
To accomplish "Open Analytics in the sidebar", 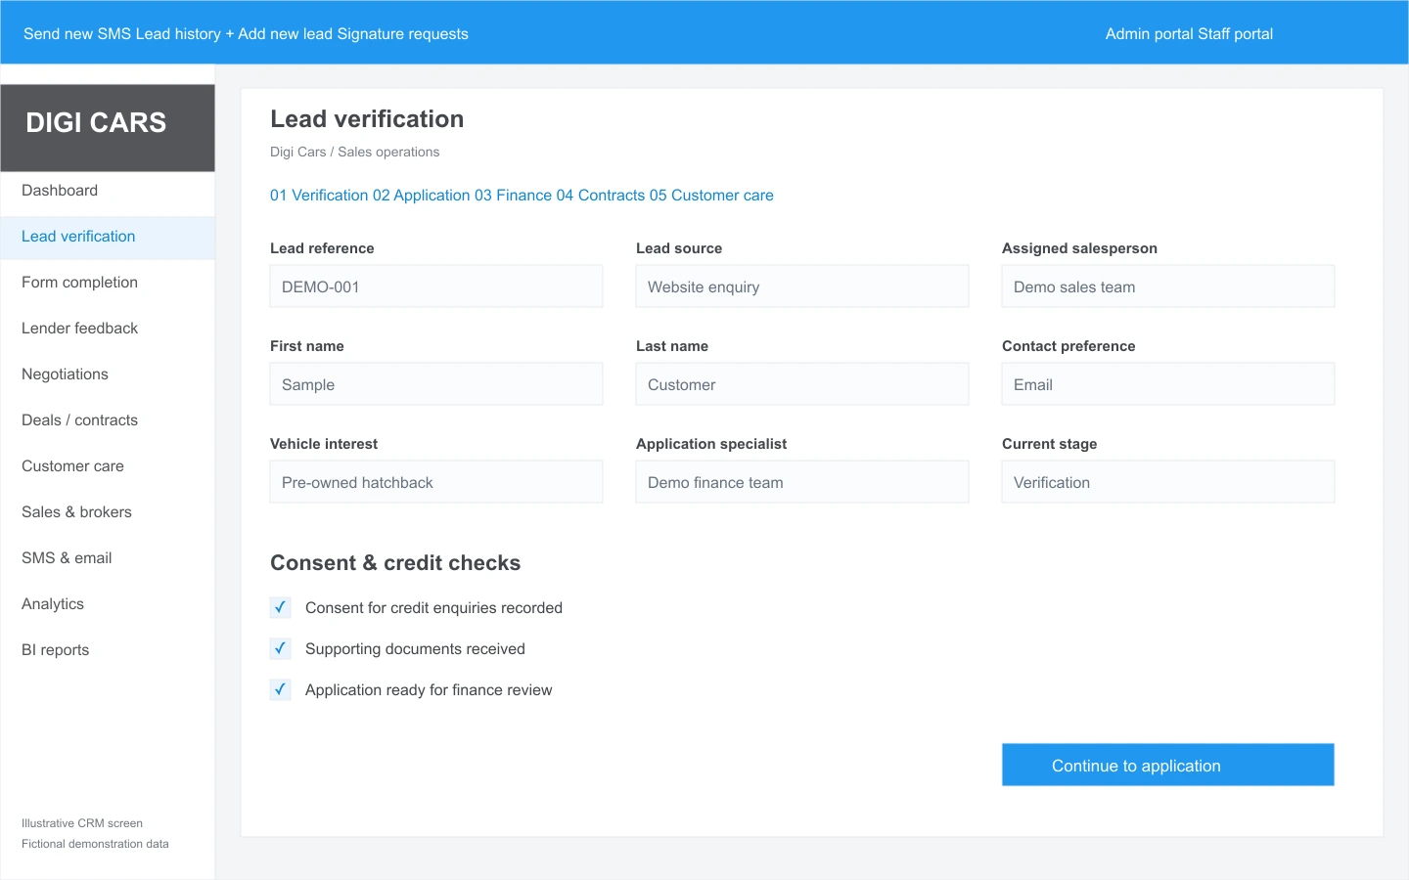I will click(108, 604).
